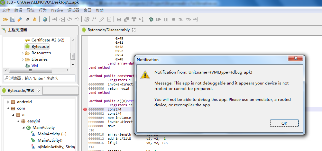The image size is (322, 151).
Task: Select a(MainActivity, String...) method entry
Action: pos(53,147)
